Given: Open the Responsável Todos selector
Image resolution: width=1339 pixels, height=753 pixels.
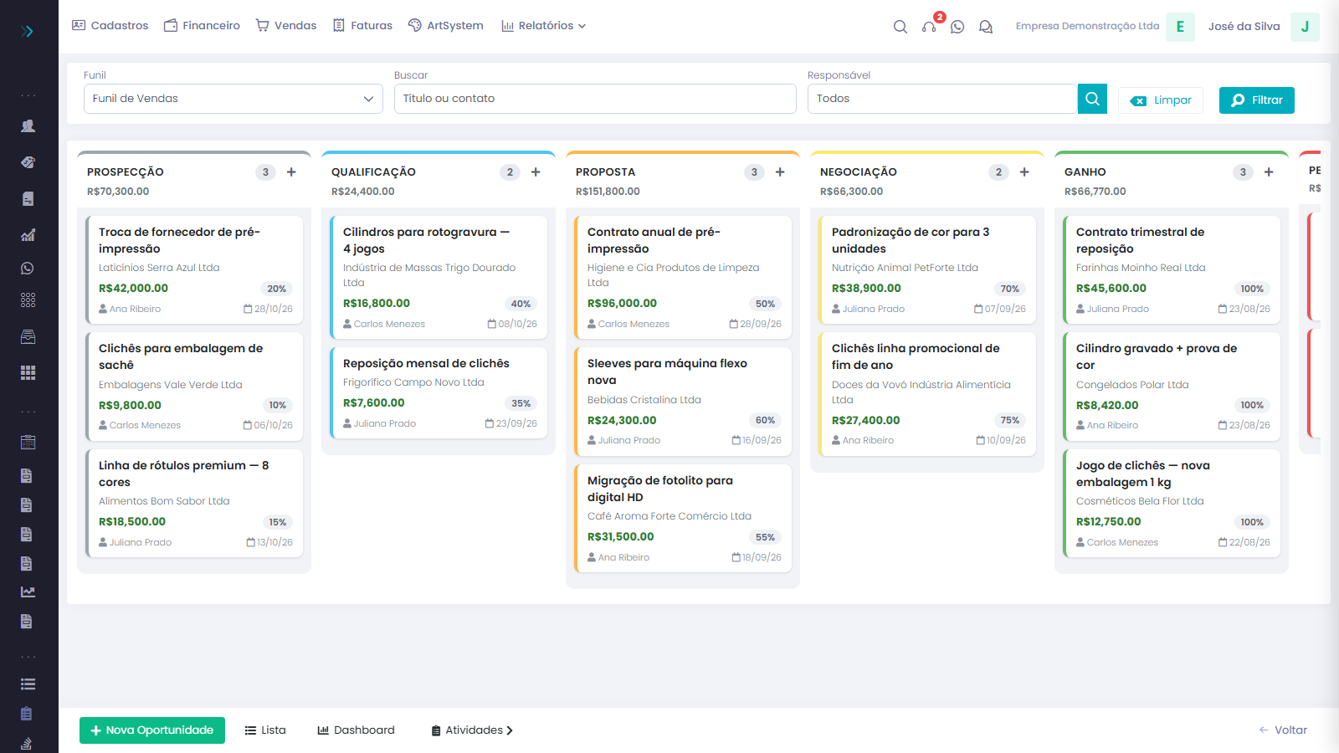Looking at the screenshot, I should click(942, 99).
